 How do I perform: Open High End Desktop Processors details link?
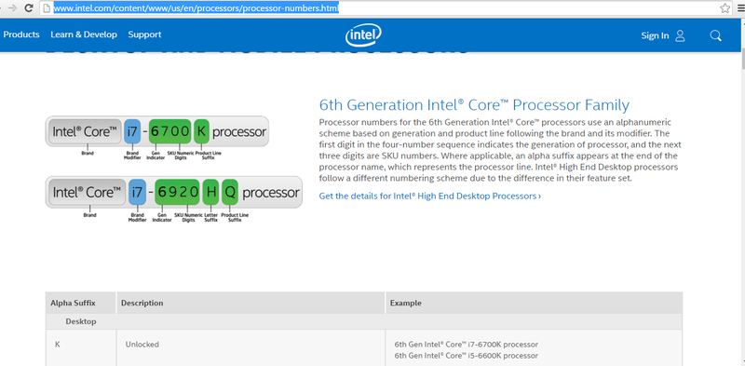tap(430, 196)
